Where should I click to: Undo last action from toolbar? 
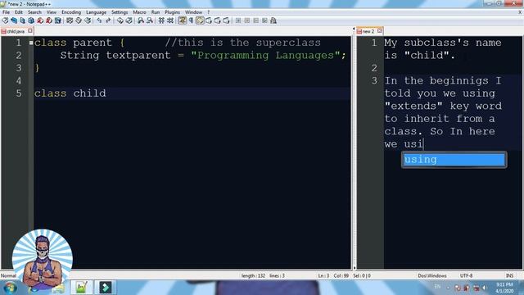coord(99,20)
